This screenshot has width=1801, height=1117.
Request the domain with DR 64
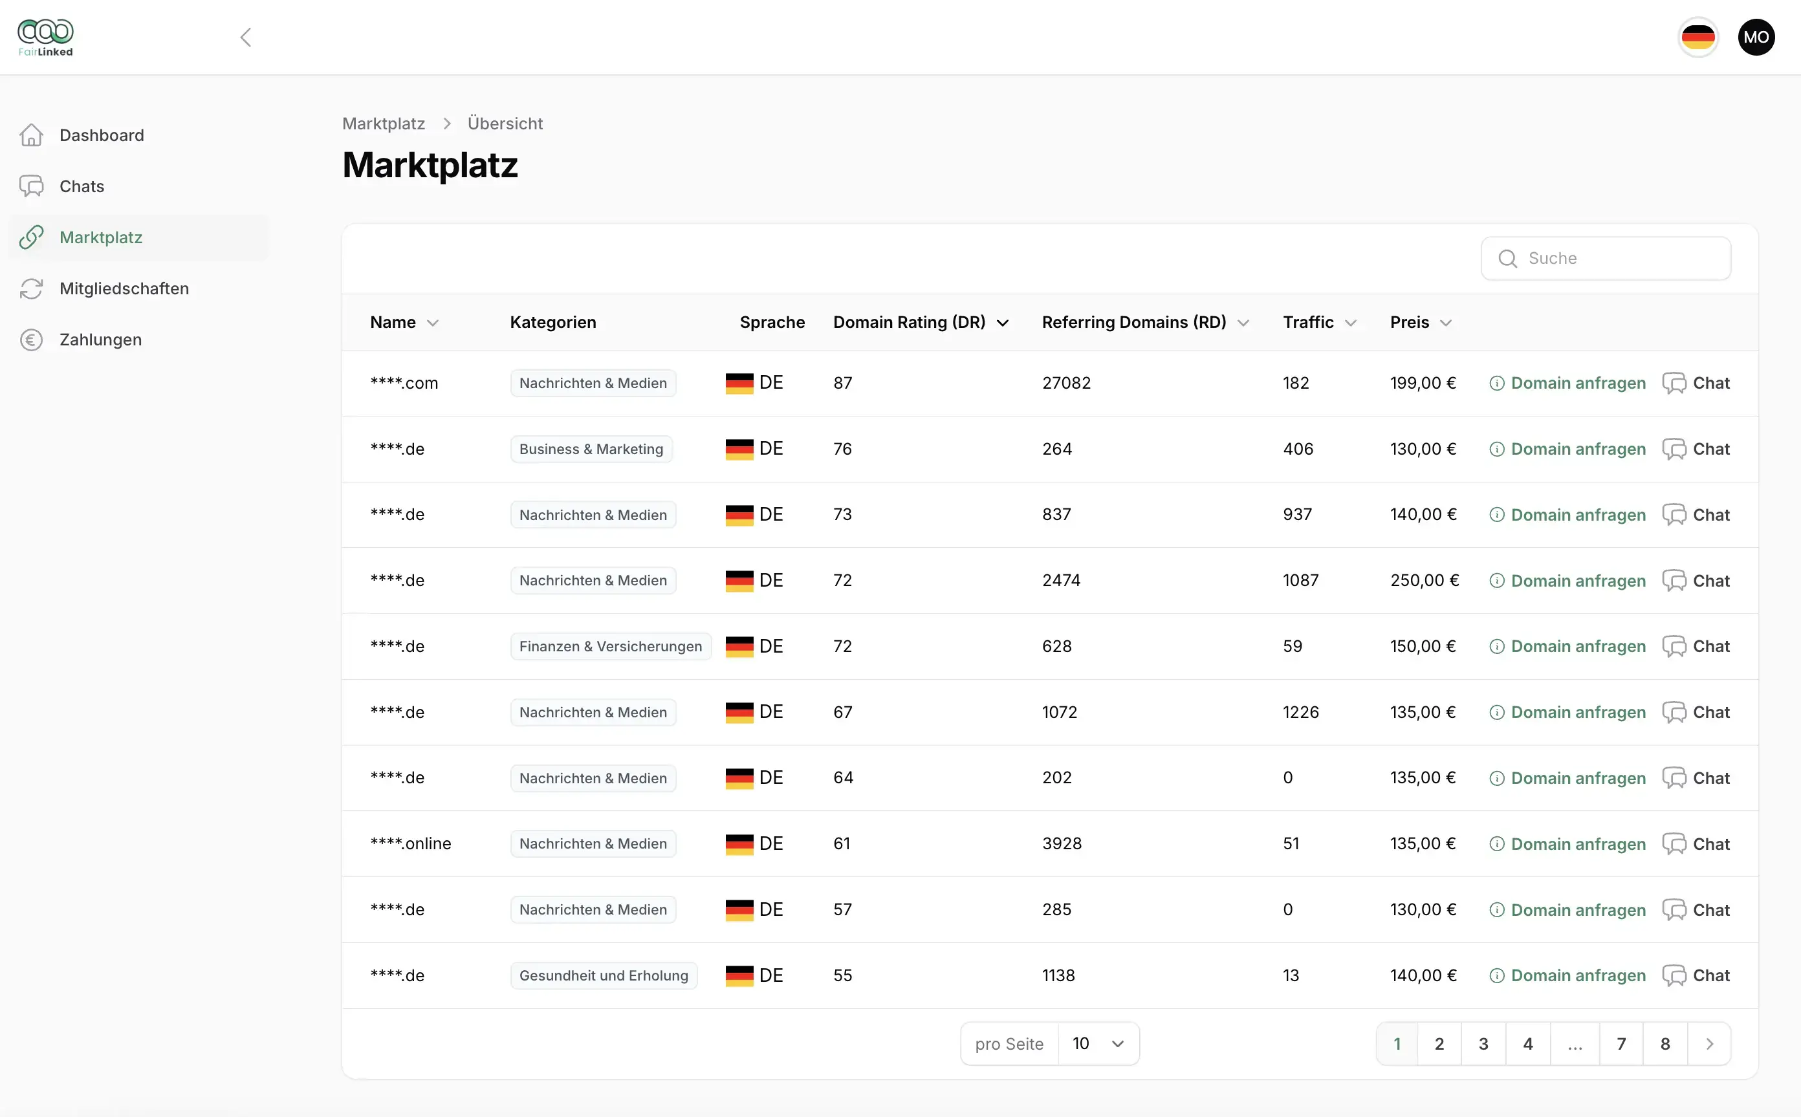(x=1567, y=777)
